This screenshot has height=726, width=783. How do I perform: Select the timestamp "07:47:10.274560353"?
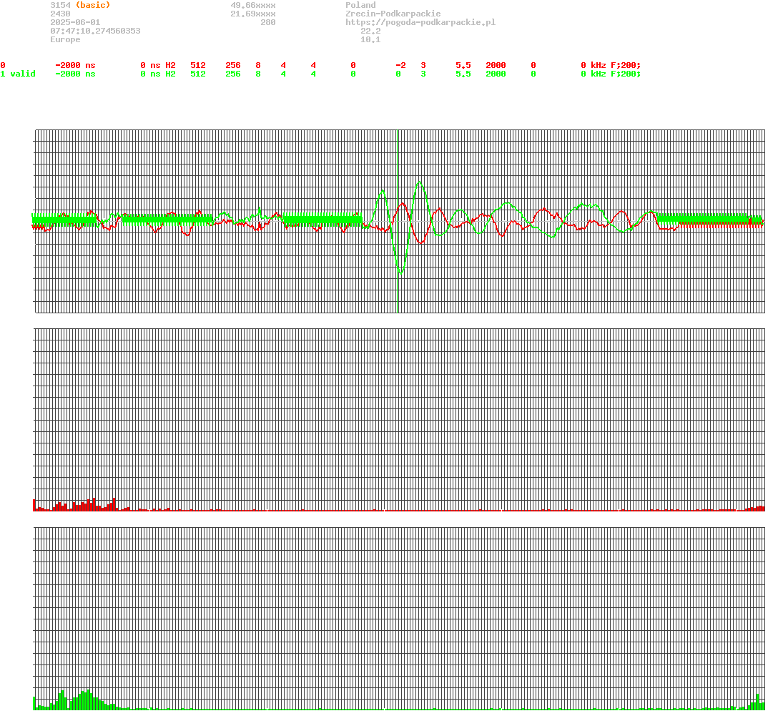[95, 31]
